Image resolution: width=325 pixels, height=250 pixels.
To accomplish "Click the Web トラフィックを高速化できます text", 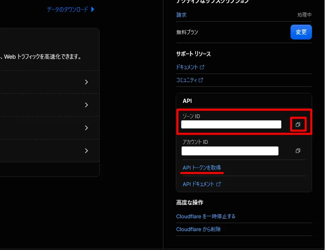I will coord(42,57).
